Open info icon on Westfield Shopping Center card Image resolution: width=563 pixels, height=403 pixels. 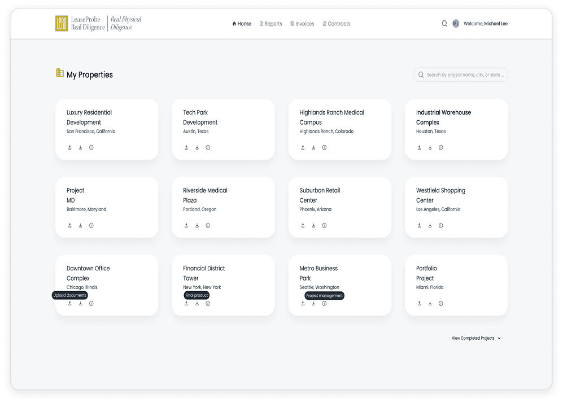(x=441, y=225)
